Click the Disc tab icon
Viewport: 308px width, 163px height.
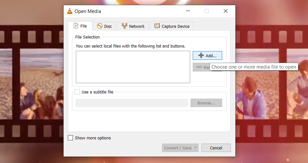tap(100, 26)
